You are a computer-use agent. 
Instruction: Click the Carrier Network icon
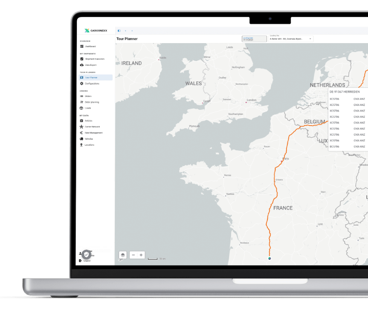pyautogui.click(x=81, y=127)
